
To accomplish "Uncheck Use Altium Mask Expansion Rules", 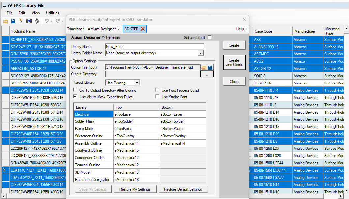I will pos(75,97).
